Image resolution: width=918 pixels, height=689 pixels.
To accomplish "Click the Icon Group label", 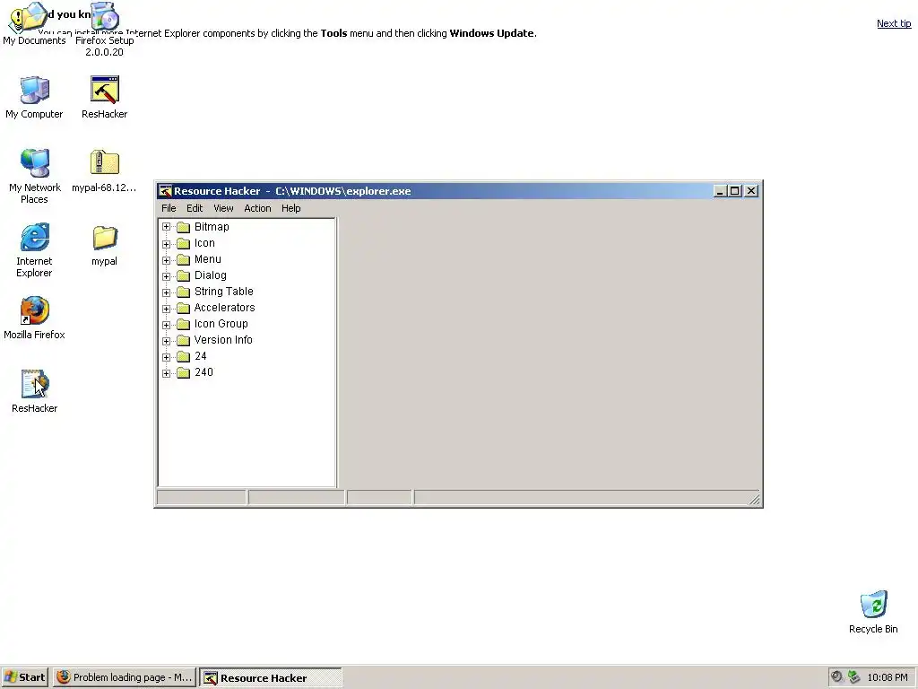I will coord(221,323).
